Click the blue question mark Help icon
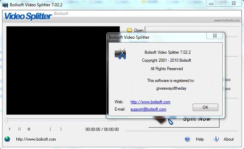Image resolution: width=244 pixels, height=149 pixels. [x=187, y=139]
